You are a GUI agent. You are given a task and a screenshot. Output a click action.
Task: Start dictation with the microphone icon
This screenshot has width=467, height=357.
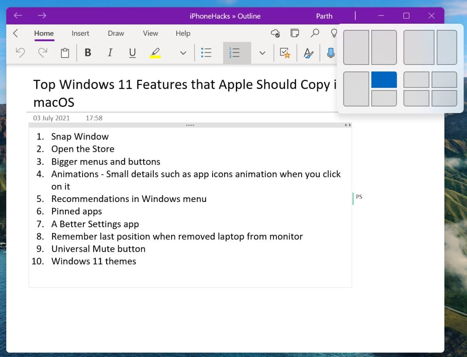coord(330,53)
